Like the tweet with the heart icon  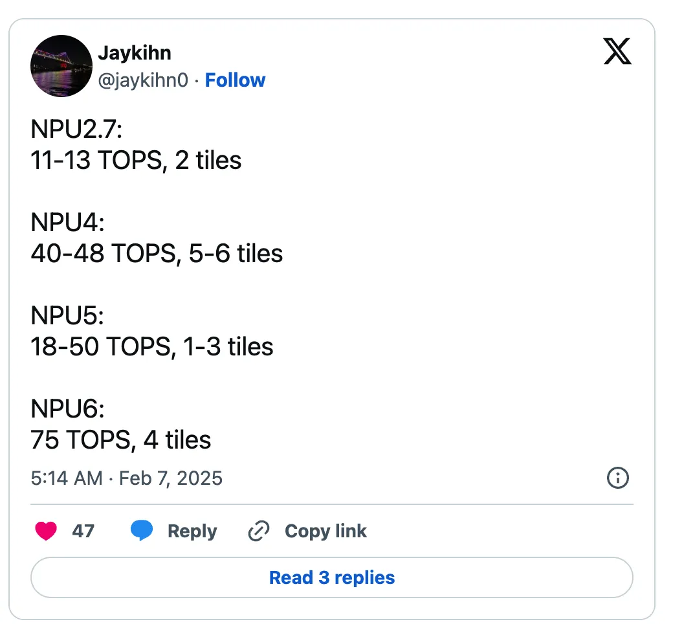pyautogui.click(x=45, y=531)
